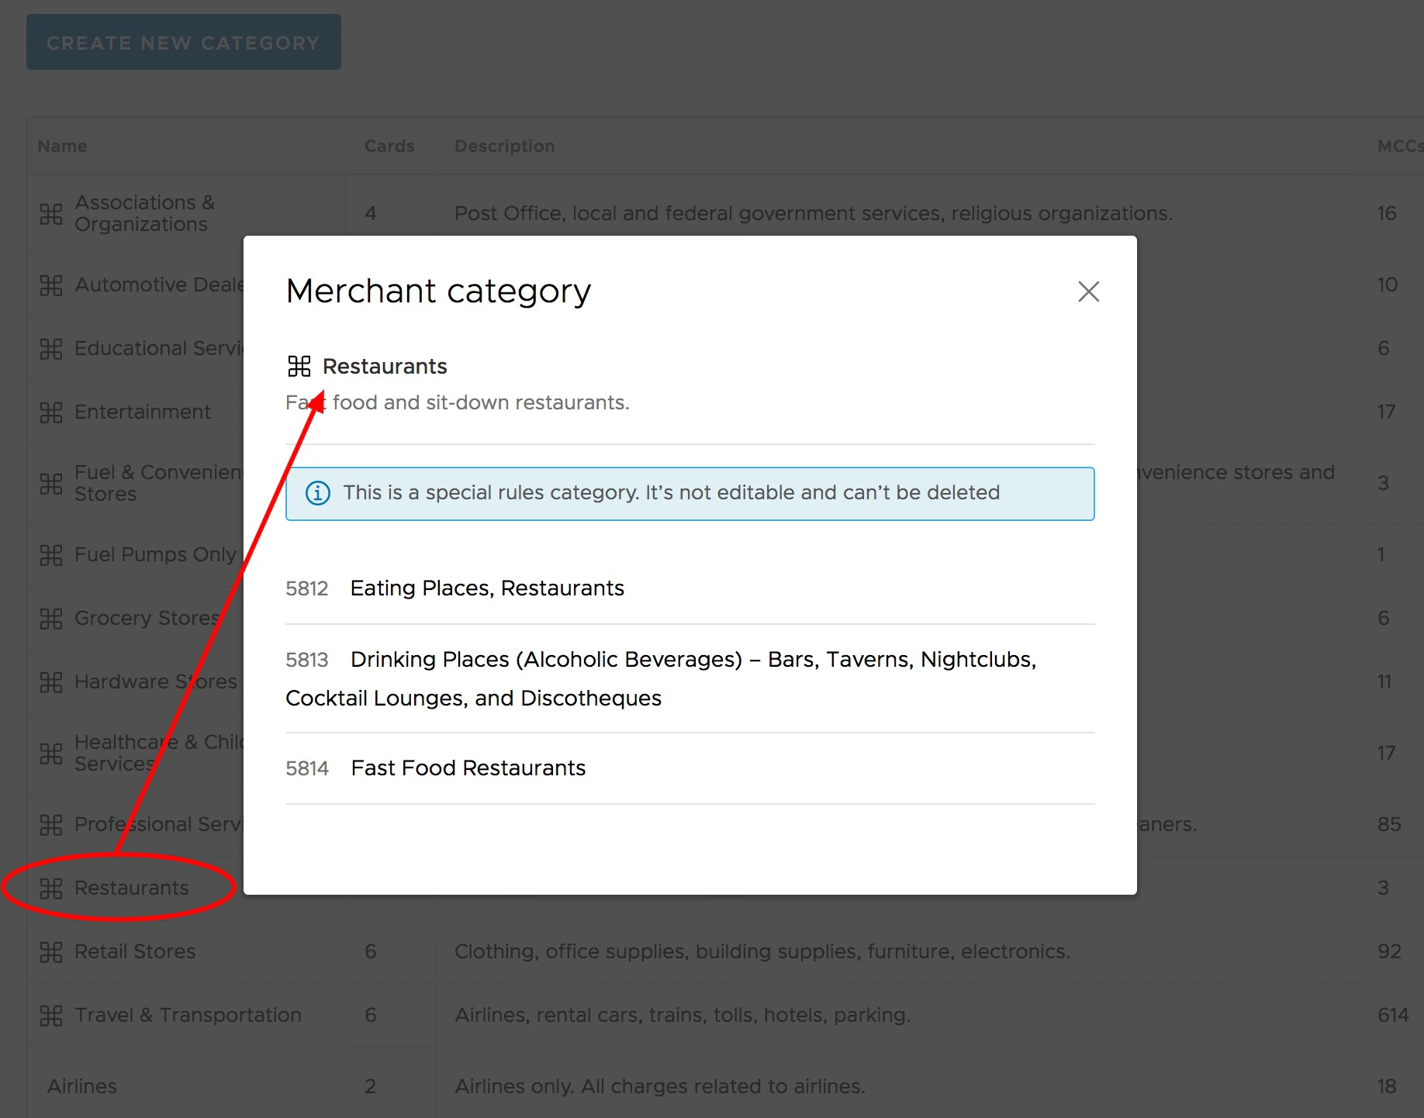The image size is (1424, 1118).
Task: Click the Description column header
Action: (x=505, y=146)
